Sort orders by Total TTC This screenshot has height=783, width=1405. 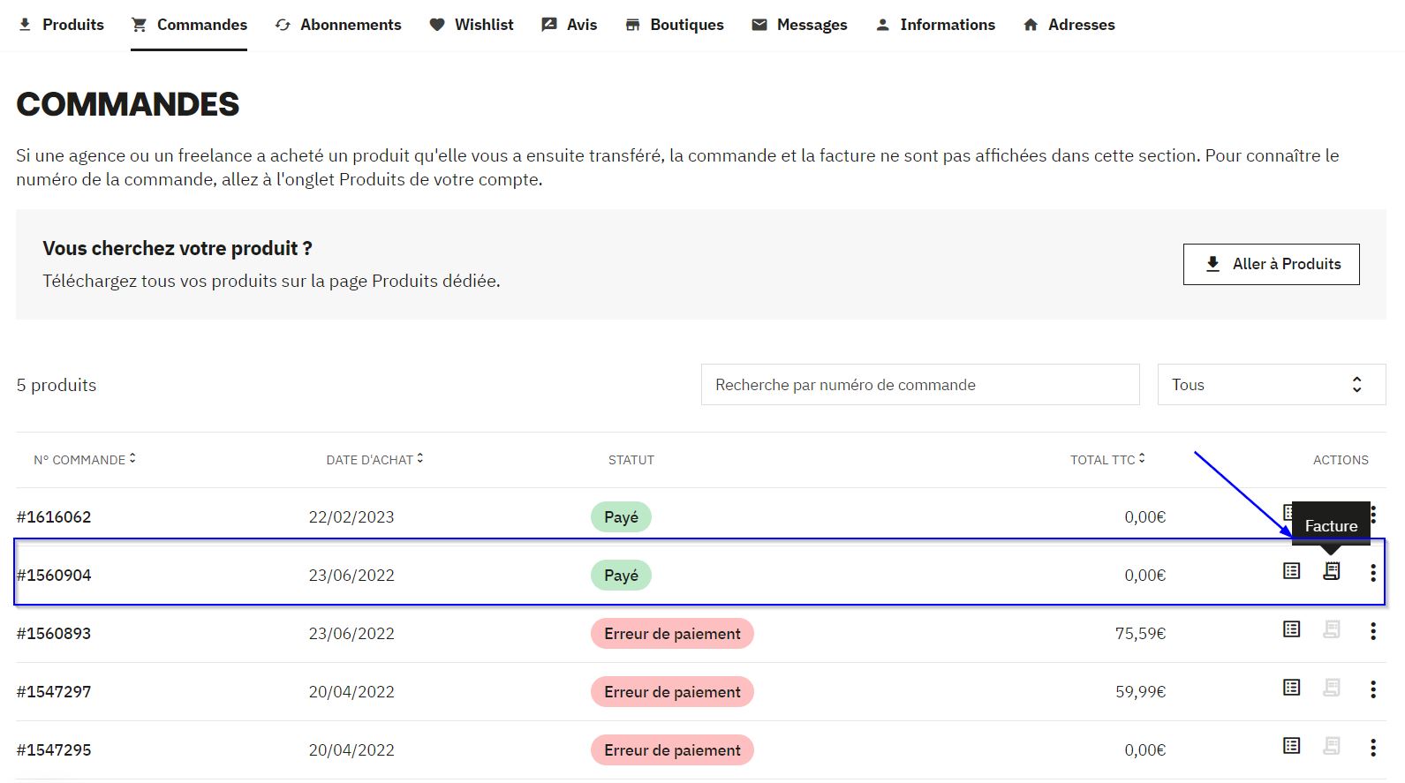pos(1107,460)
